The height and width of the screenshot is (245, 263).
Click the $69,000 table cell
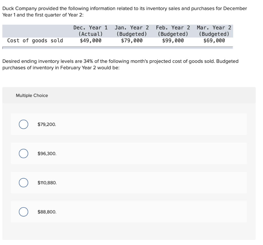[x=214, y=41]
